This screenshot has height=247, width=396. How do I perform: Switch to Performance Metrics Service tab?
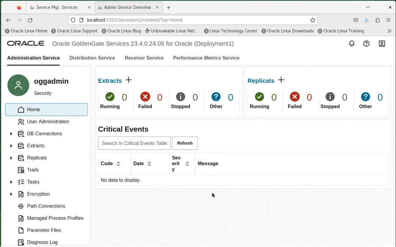tap(206, 58)
